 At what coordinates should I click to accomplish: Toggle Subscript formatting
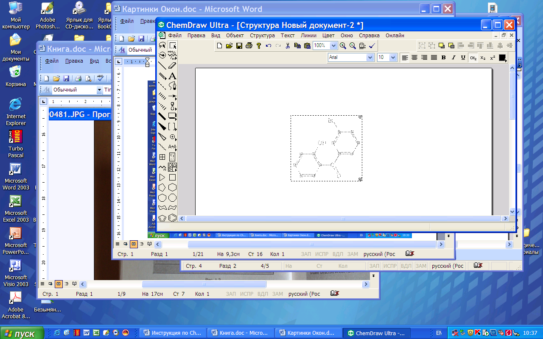(x=483, y=58)
